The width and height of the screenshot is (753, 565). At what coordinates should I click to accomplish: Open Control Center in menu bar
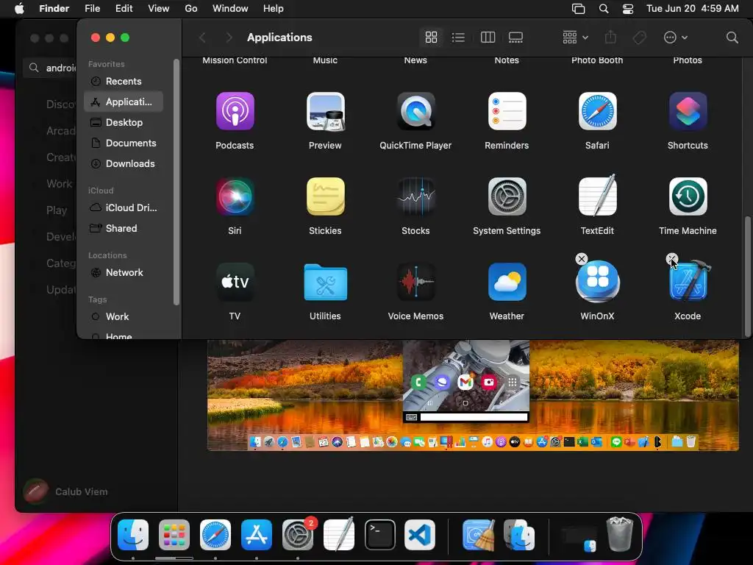[x=628, y=9]
